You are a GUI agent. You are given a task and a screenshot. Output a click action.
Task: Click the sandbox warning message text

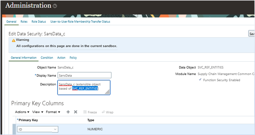pos(67,46)
